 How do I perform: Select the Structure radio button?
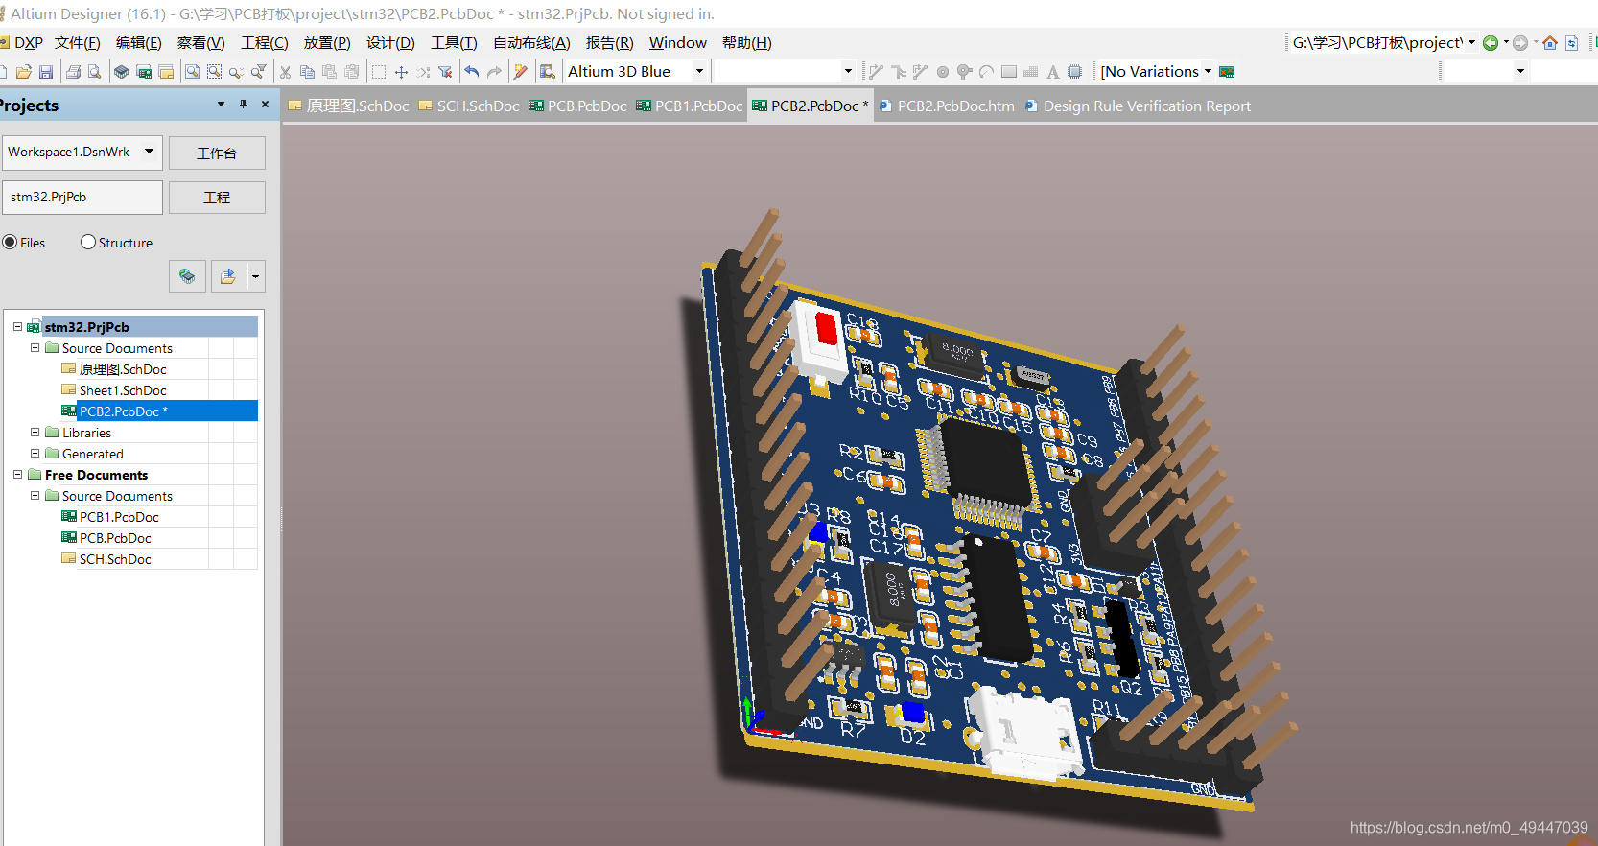(88, 243)
